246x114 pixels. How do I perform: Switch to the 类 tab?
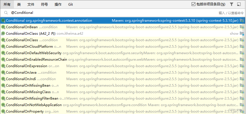(x=19, y=5)
